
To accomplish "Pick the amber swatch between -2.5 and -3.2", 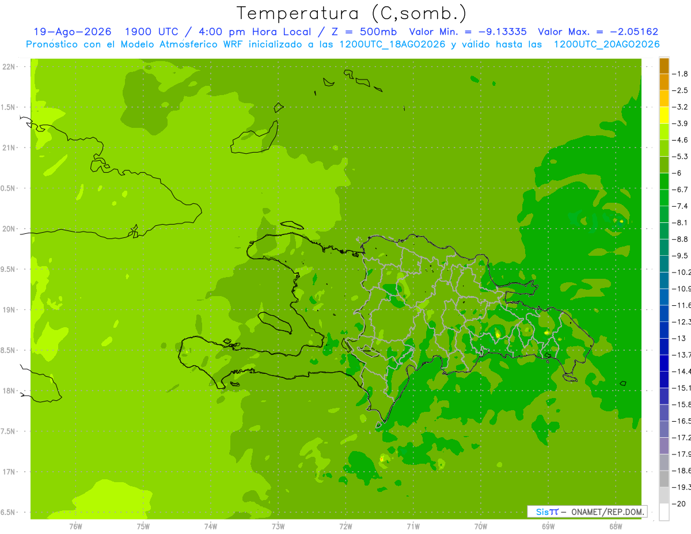I will [x=664, y=99].
